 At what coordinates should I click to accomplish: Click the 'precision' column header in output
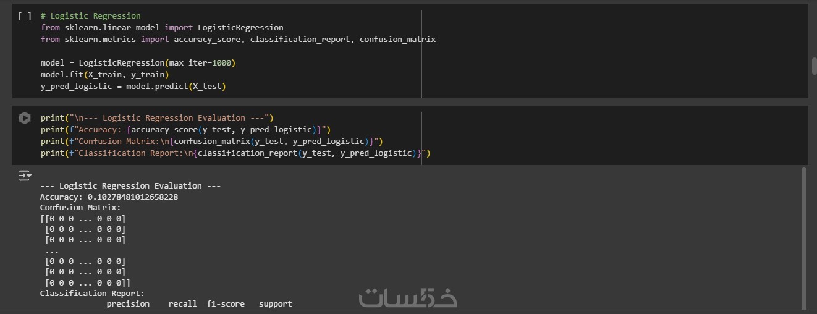128,304
